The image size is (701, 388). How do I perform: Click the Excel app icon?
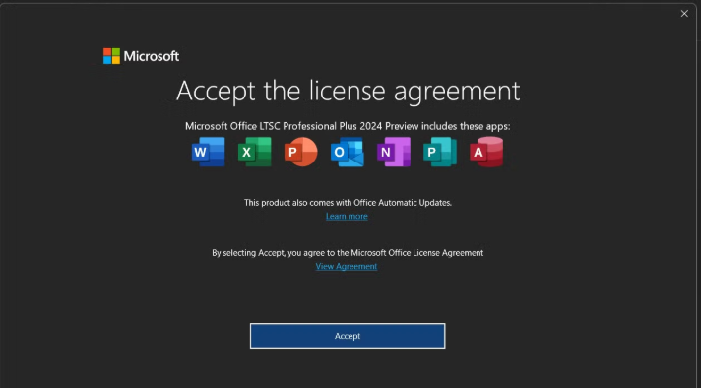[255, 152]
